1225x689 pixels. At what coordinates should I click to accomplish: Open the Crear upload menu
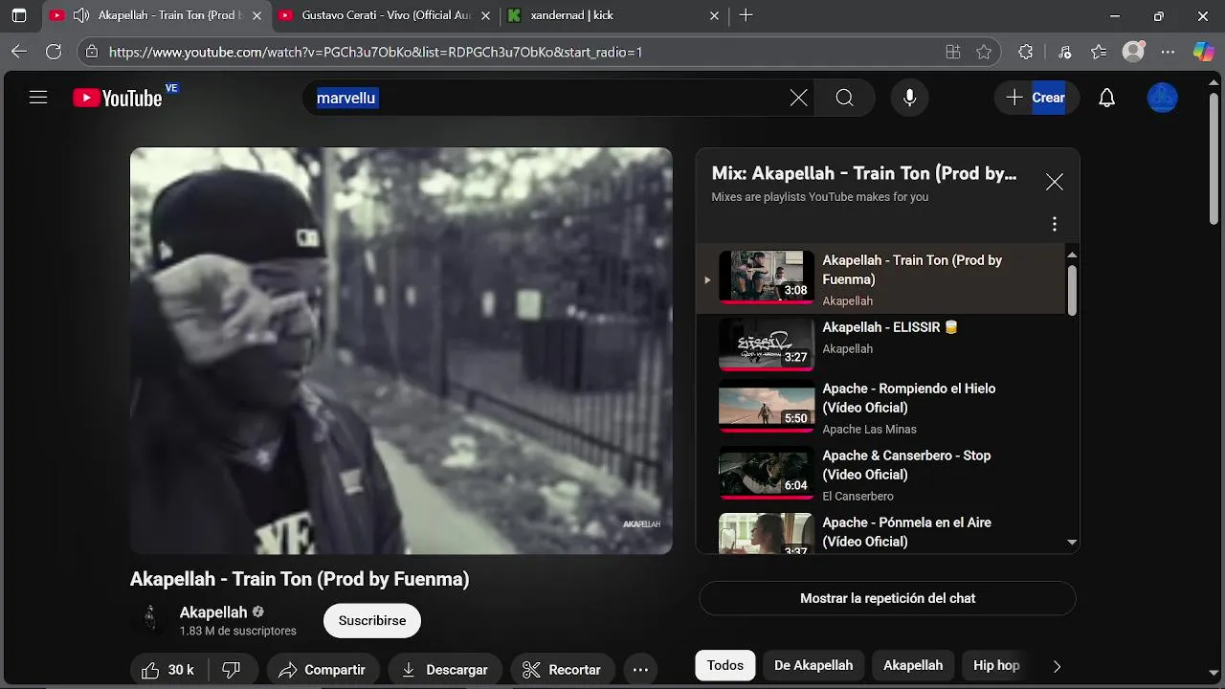click(1036, 98)
